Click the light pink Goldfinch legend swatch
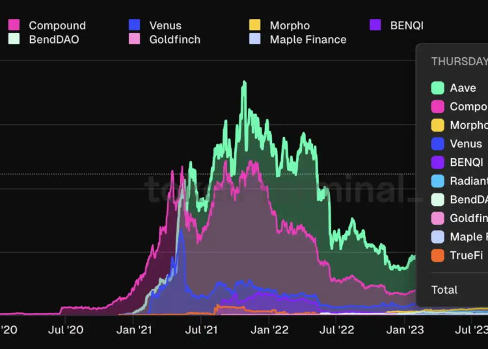This screenshot has height=349, width=488. [135, 39]
